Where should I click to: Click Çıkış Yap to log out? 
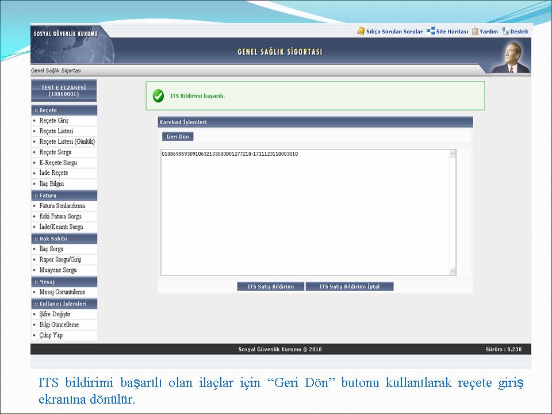(x=51, y=335)
